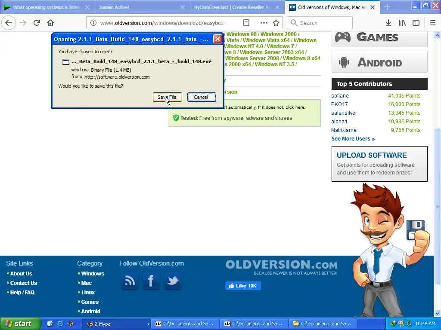Open contributor alpha1's profile

click(x=339, y=122)
